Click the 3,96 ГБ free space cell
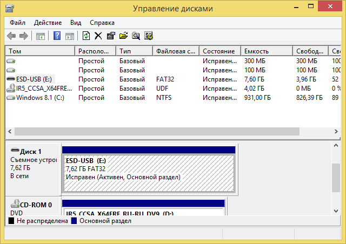This screenshot has height=244, width=346. [306, 79]
